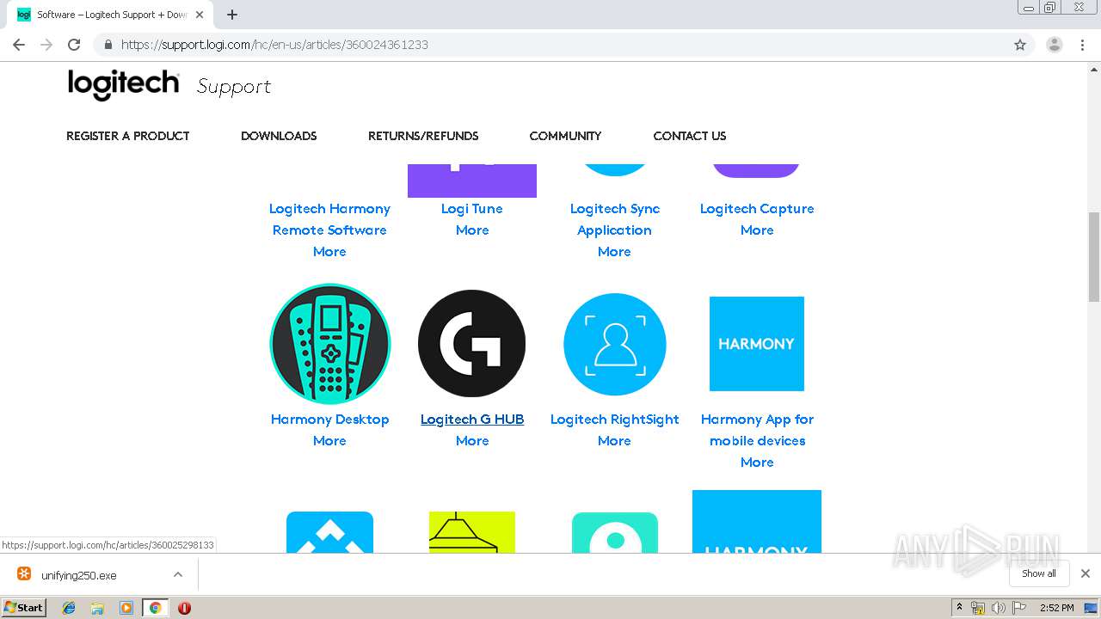Image resolution: width=1101 pixels, height=619 pixels.
Task: Open the purple Logitech Capture icon
Action: pos(757,170)
